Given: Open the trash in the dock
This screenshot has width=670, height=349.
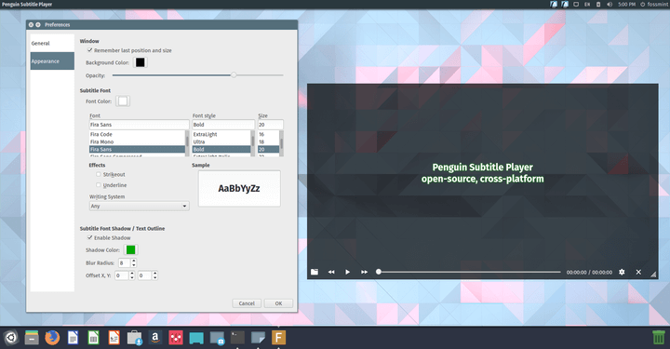Looking at the screenshot, I should (659, 338).
